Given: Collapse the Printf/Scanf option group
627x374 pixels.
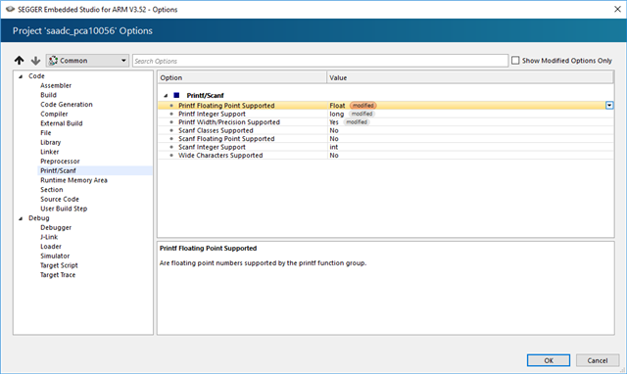Looking at the screenshot, I should [166, 96].
